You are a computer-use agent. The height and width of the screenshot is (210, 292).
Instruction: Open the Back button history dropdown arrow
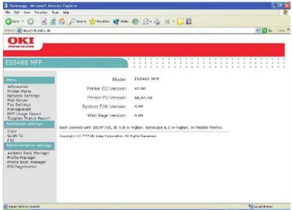(x=23, y=21)
